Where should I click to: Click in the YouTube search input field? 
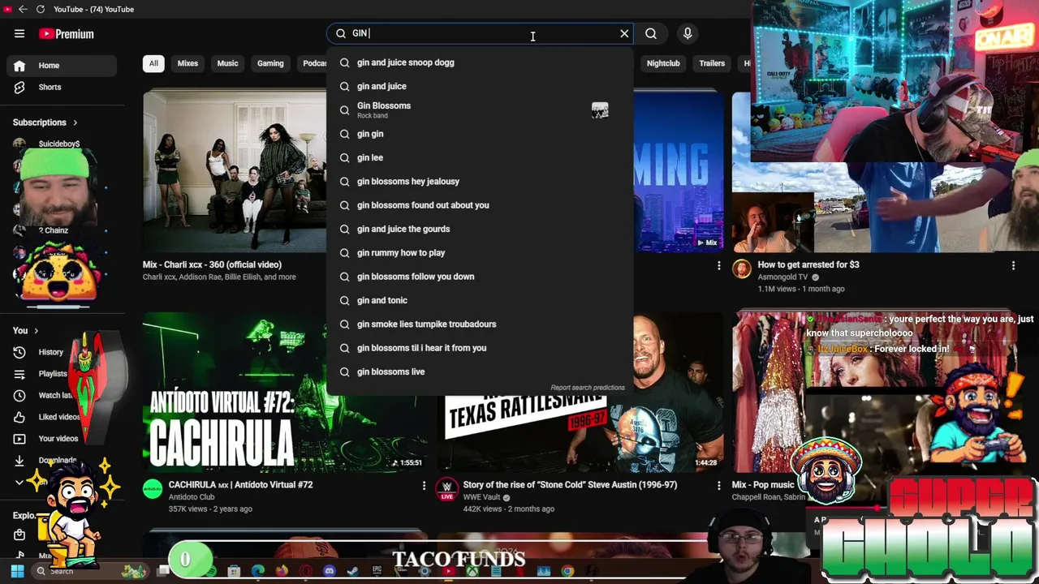pyautogui.click(x=481, y=33)
